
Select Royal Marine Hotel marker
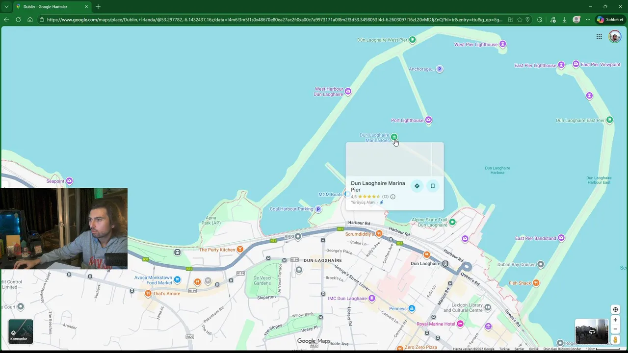click(460, 324)
